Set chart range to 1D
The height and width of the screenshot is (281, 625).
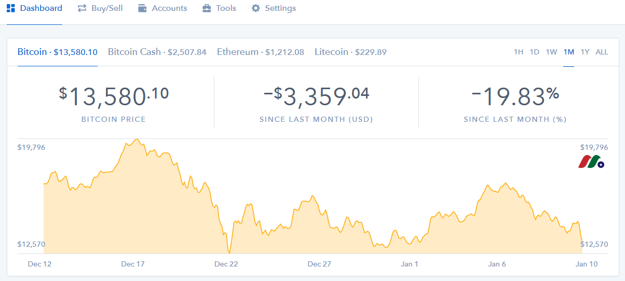click(535, 52)
